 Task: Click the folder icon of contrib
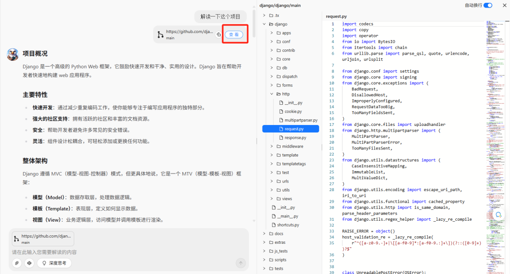(279, 50)
